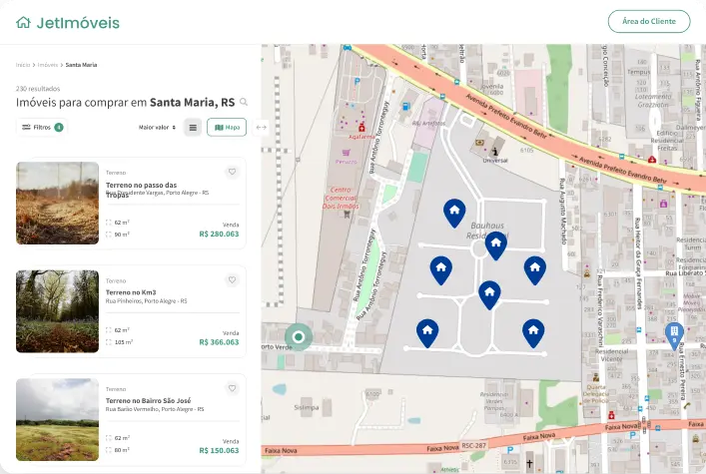This screenshot has height=474, width=706.
Task: Favorite Terreno no passo das Tropas listing
Action: click(x=232, y=172)
